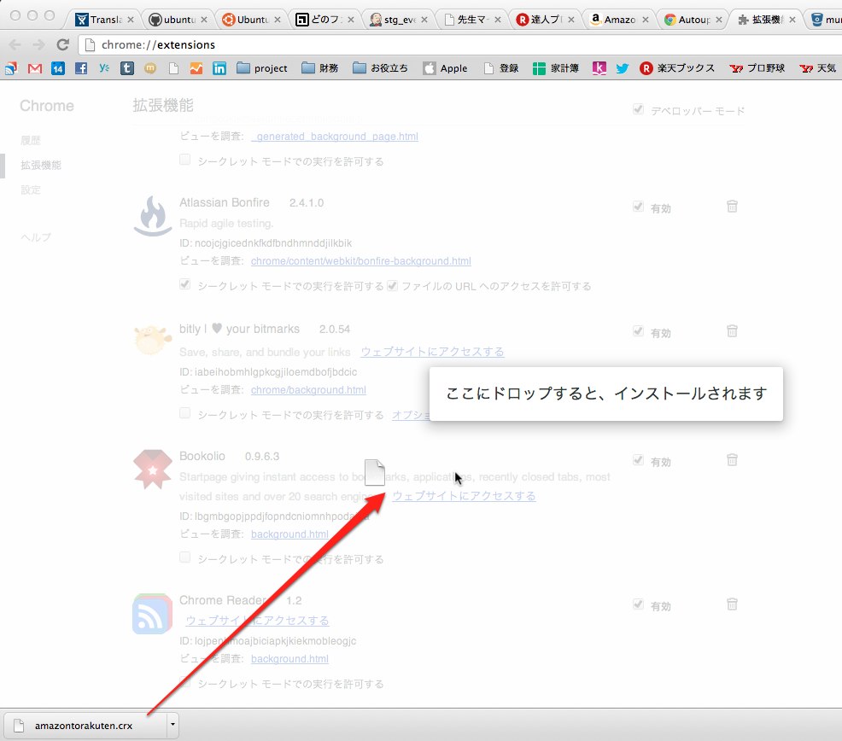Delete Atlassian Bonfire with trash icon
Viewport: 842px width, 741px height.
[732, 207]
